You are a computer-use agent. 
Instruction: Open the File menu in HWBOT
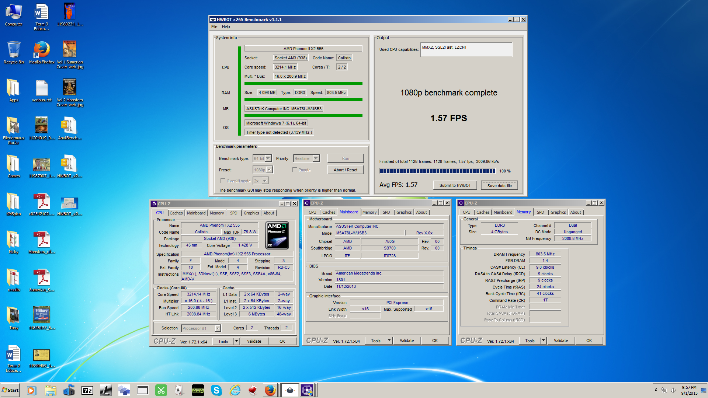(214, 27)
